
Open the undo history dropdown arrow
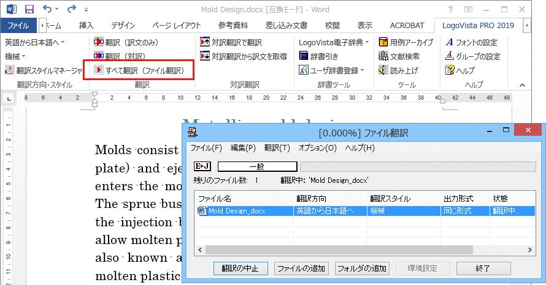point(57,9)
